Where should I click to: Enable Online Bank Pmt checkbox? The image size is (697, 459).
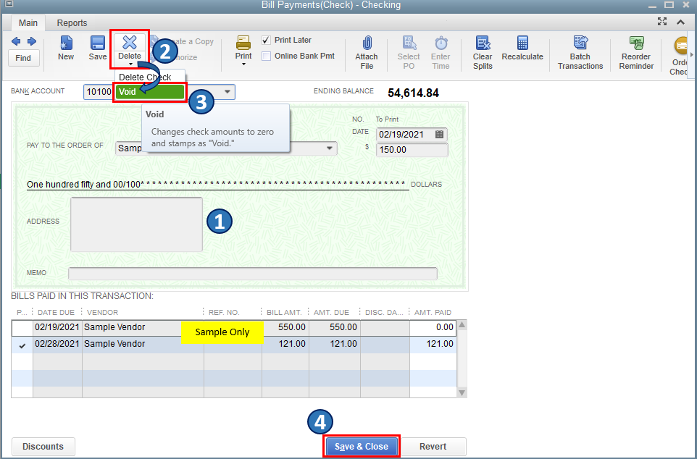click(266, 56)
